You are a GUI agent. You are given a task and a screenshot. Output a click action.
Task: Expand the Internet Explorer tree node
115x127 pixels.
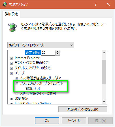point(11,58)
